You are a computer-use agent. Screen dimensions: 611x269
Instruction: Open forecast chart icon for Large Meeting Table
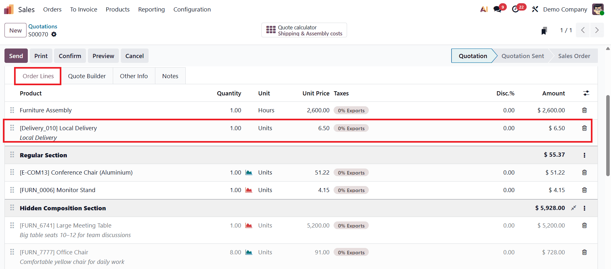249,225
